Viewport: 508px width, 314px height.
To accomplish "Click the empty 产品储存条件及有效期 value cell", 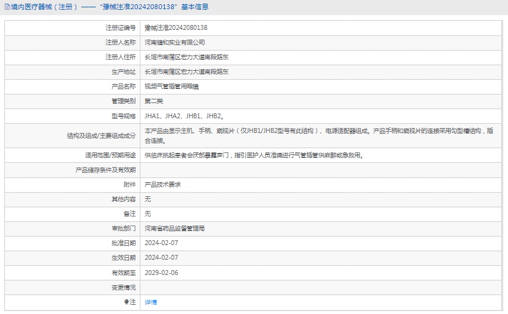I will coord(321,169).
